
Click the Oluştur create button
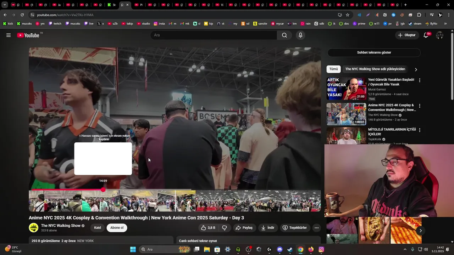click(x=406, y=35)
